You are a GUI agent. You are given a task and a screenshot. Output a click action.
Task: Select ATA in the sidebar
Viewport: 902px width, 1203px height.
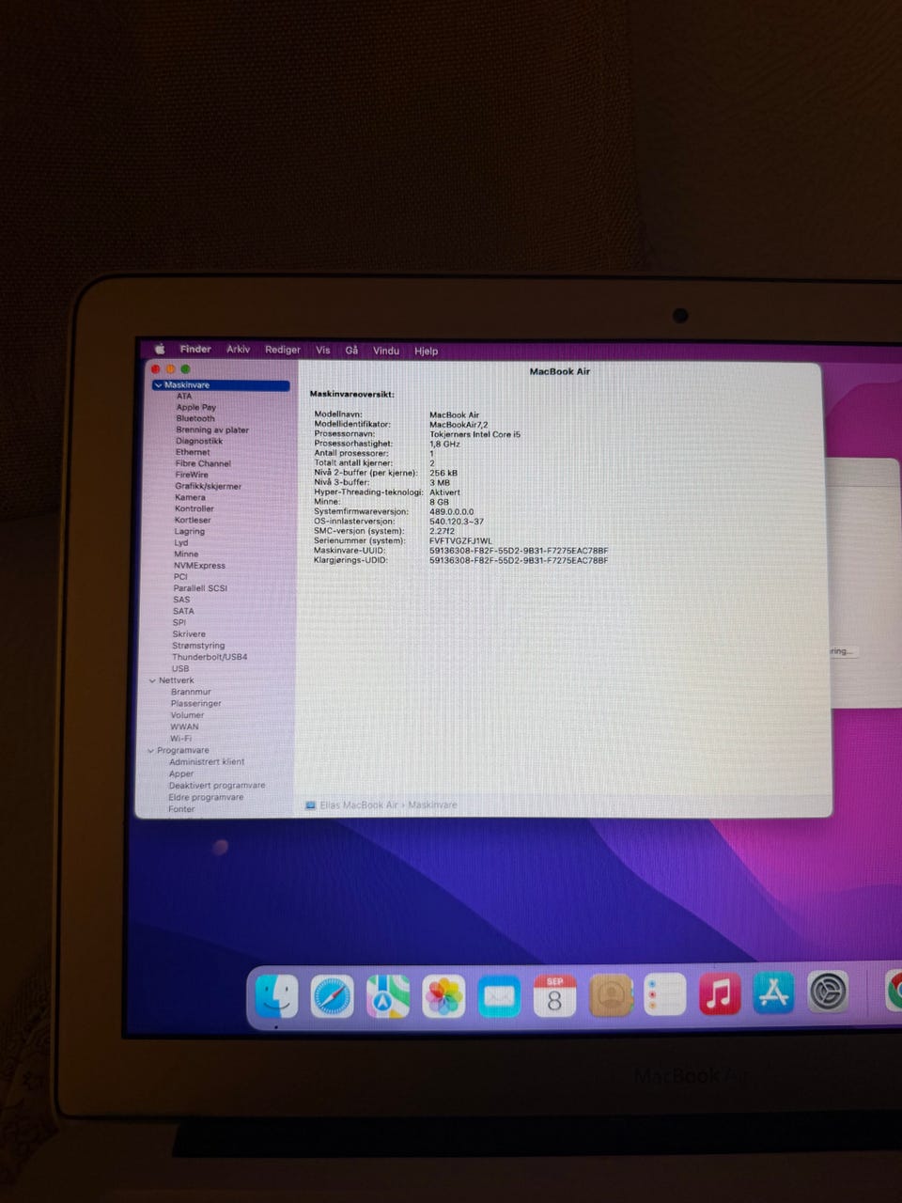tap(184, 397)
